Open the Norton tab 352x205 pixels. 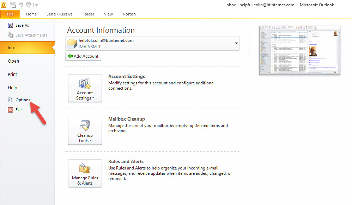tap(129, 14)
